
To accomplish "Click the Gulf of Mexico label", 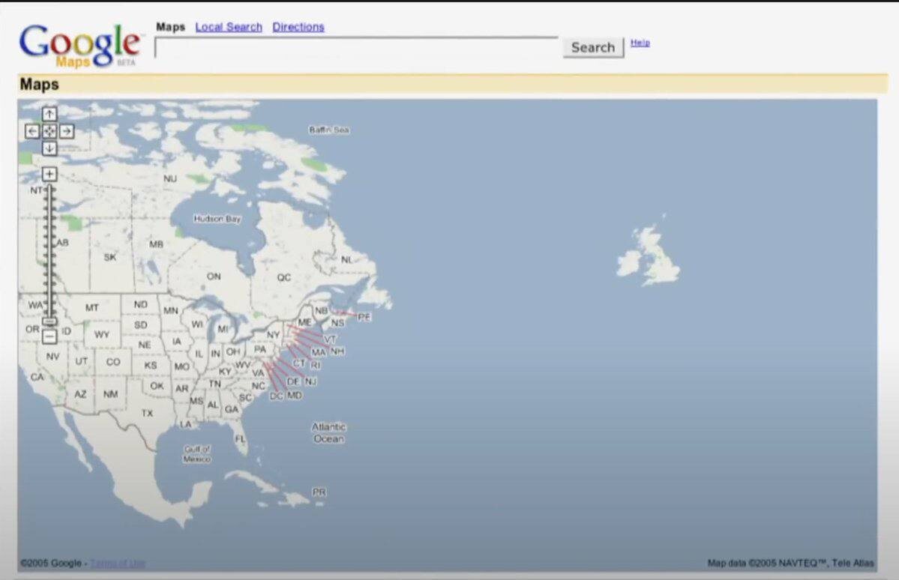I will pos(197,454).
